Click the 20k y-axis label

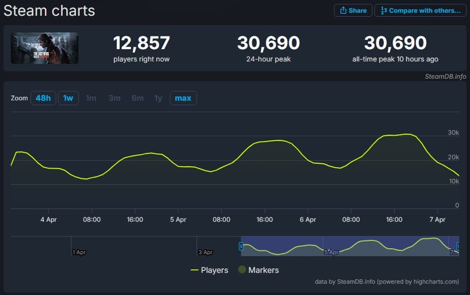453,157
